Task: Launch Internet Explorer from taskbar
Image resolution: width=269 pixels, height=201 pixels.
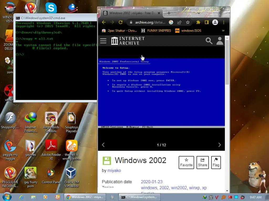Action: tap(21, 197)
